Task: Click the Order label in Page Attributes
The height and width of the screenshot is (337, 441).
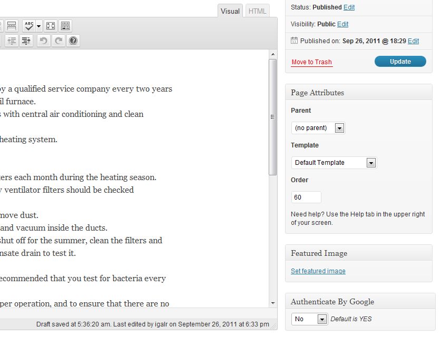Action: coord(299,180)
